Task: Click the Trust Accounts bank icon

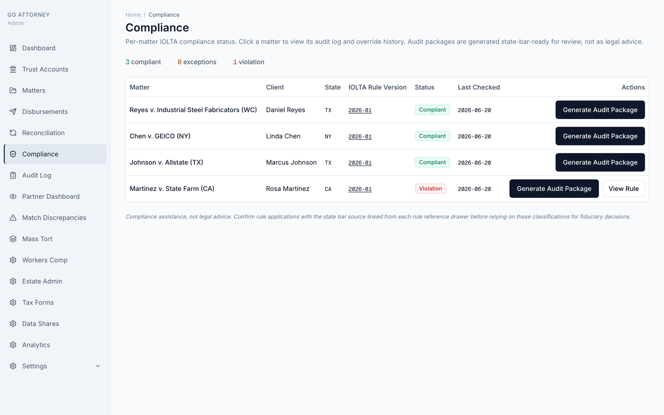Action: point(13,69)
